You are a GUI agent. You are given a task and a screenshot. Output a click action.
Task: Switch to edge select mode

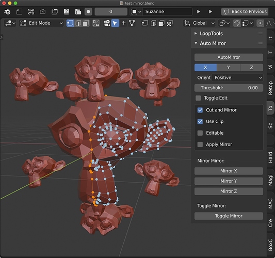[x=78, y=23]
